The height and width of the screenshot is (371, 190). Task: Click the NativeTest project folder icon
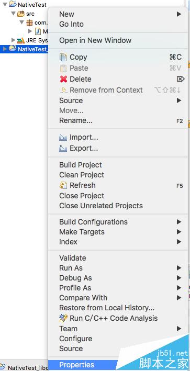13,4
